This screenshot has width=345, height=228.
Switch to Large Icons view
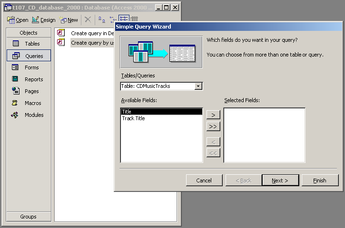coord(101,19)
